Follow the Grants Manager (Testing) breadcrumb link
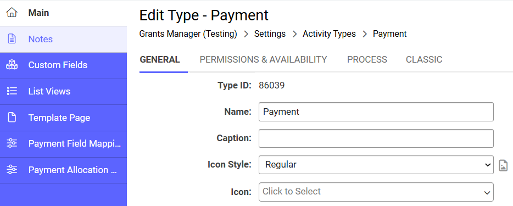 [x=188, y=34]
